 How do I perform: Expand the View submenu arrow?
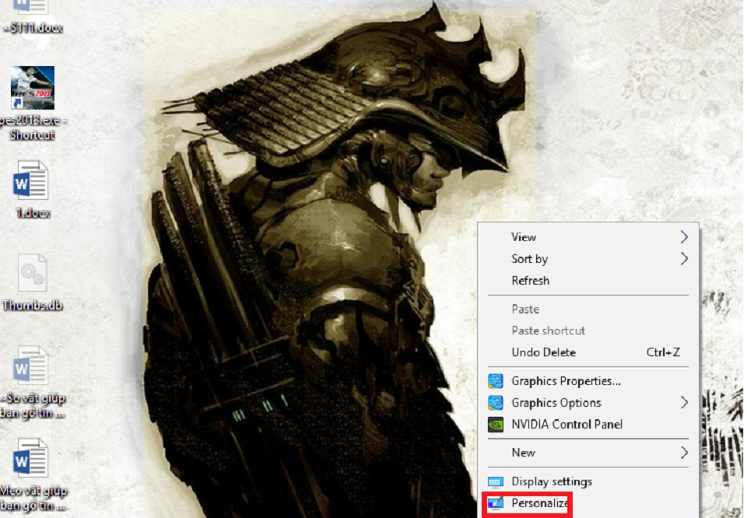(x=684, y=236)
